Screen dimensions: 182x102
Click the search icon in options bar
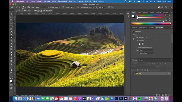coord(162,7)
